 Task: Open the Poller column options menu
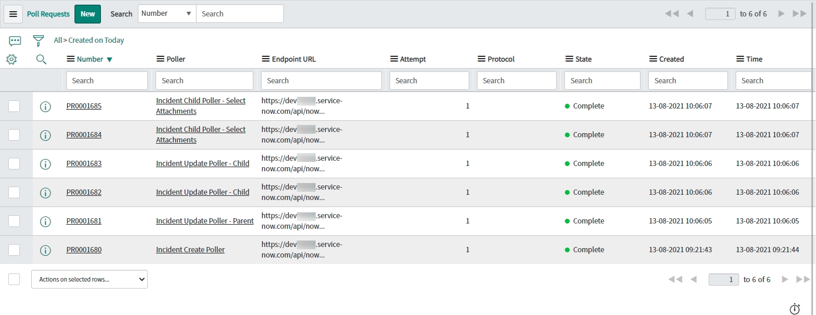[x=161, y=59]
